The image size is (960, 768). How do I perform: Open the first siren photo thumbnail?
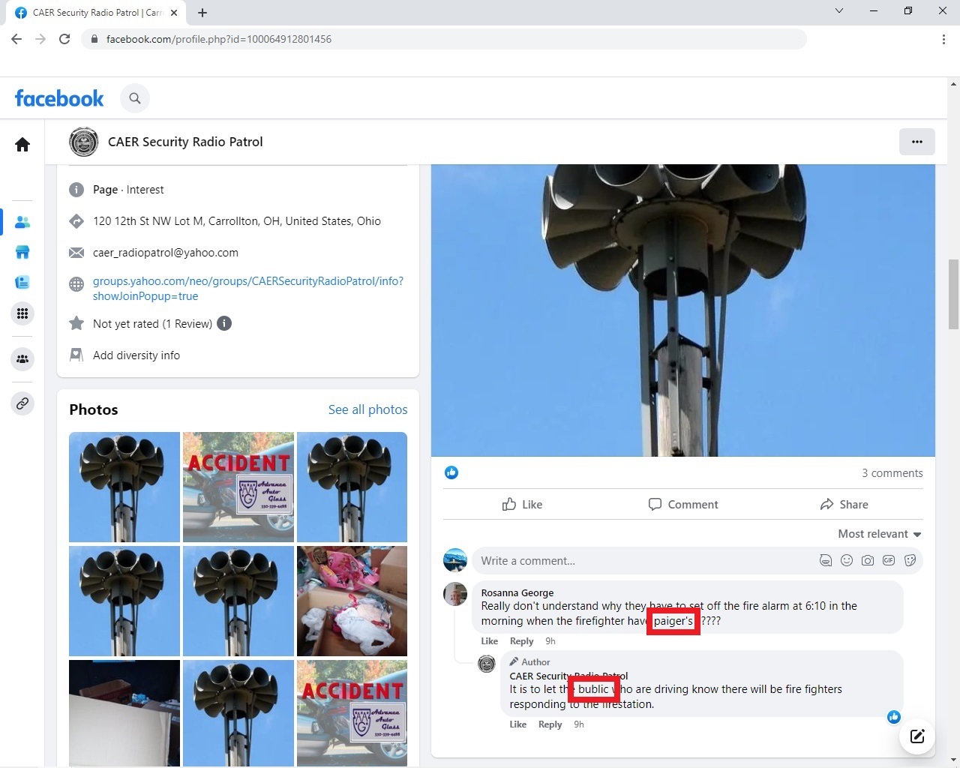(124, 487)
